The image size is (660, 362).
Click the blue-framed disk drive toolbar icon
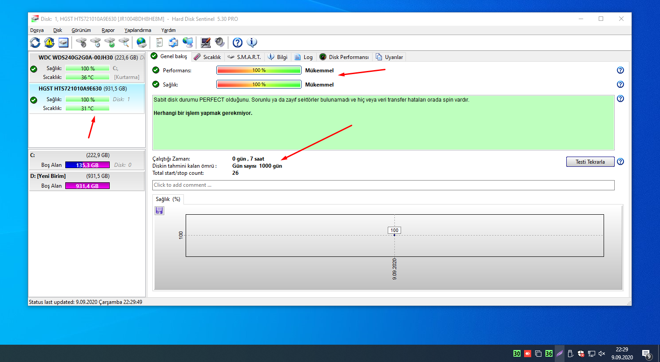pos(64,43)
